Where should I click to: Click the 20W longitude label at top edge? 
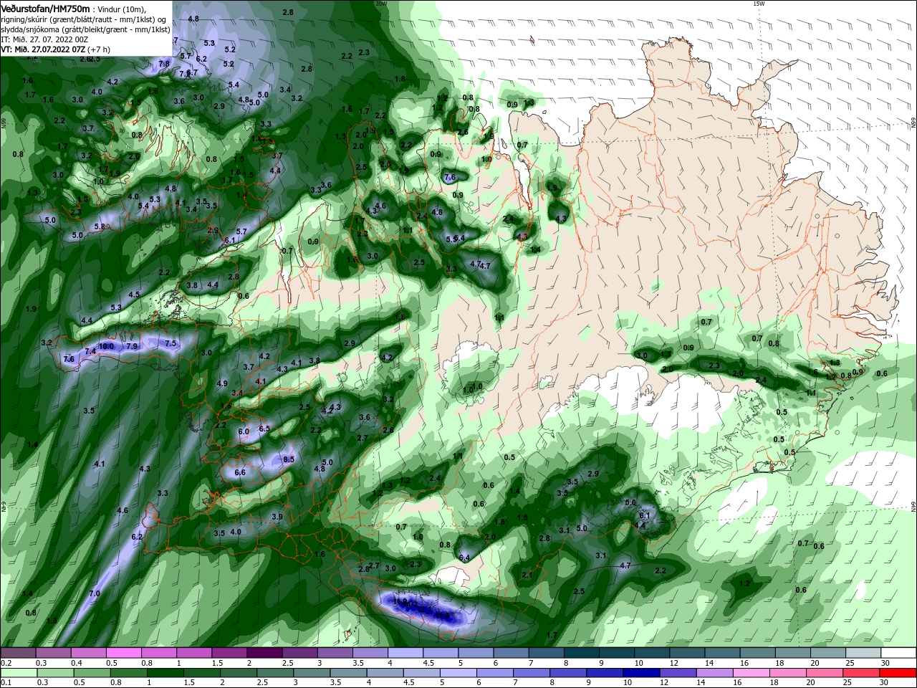click(x=380, y=4)
